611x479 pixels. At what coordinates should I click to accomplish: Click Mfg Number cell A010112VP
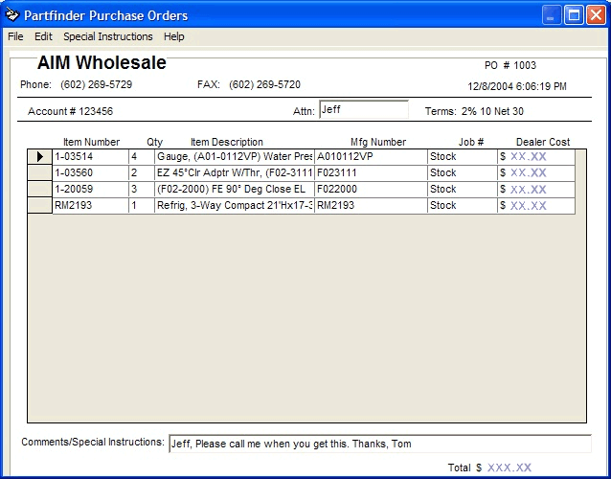[x=371, y=157]
